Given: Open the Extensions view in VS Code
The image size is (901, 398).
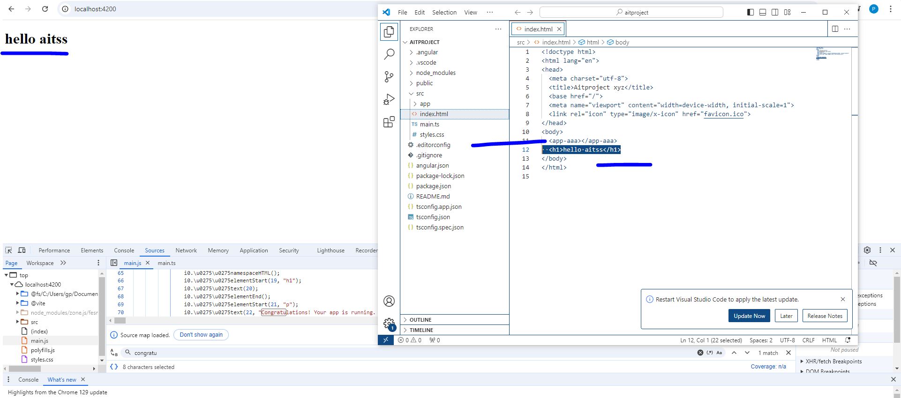Looking at the screenshot, I should [389, 122].
